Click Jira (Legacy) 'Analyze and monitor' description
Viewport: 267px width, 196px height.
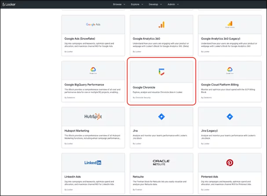coord(228,137)
